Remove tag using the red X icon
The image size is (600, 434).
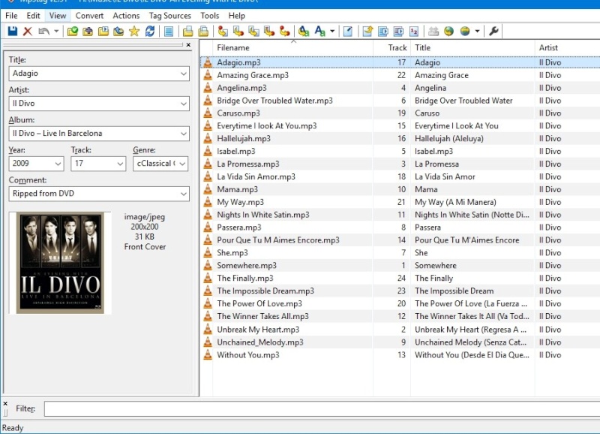[x=28, y=31]
